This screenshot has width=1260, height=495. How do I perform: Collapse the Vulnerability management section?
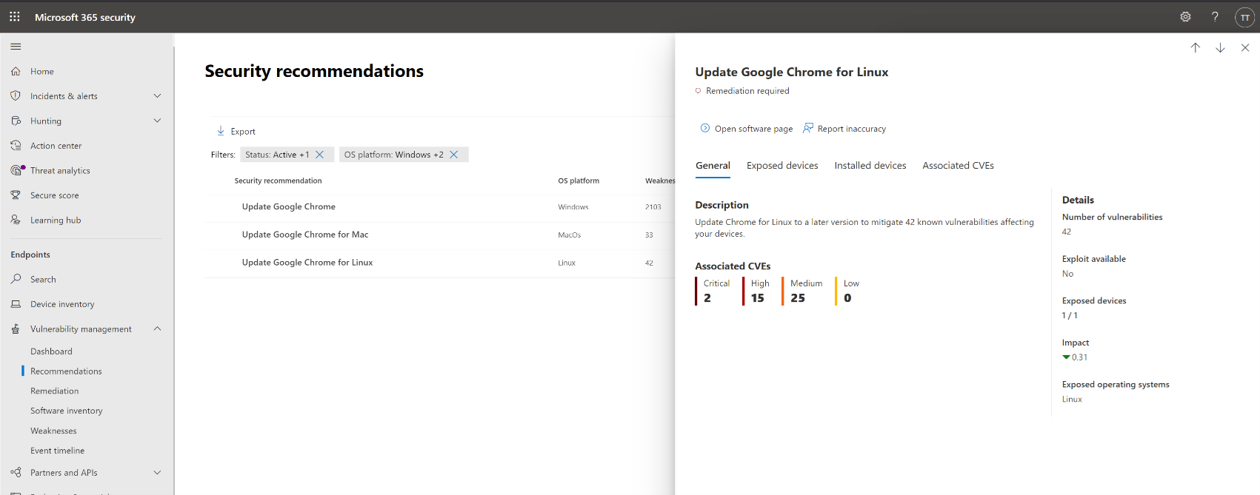[x=157, y=329]
